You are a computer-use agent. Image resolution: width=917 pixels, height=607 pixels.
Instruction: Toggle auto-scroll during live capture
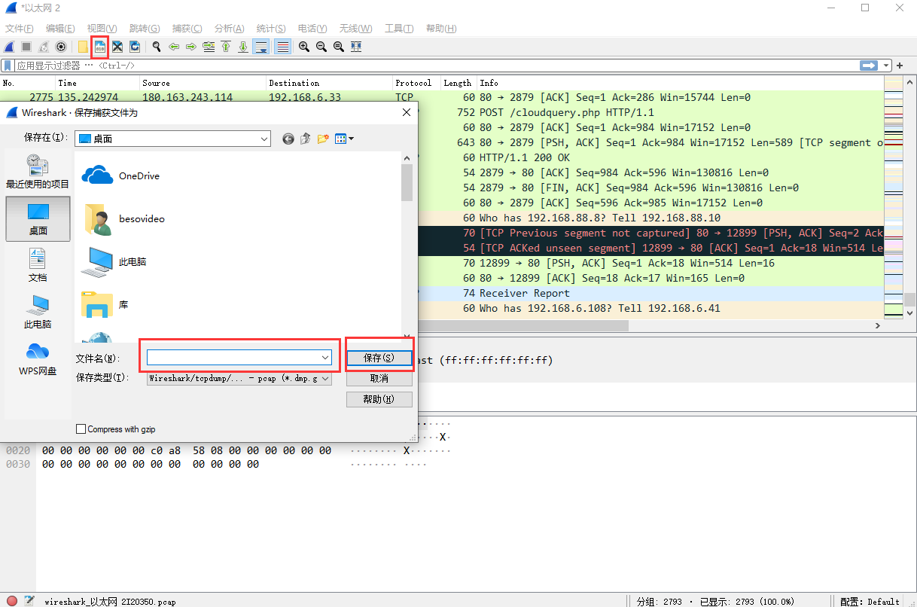261,47
